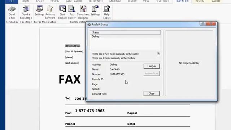Click the FaxTalk Status title bar icon
Image resolution: width=231 pixels, height=130 pixels.
click(89, 25)
